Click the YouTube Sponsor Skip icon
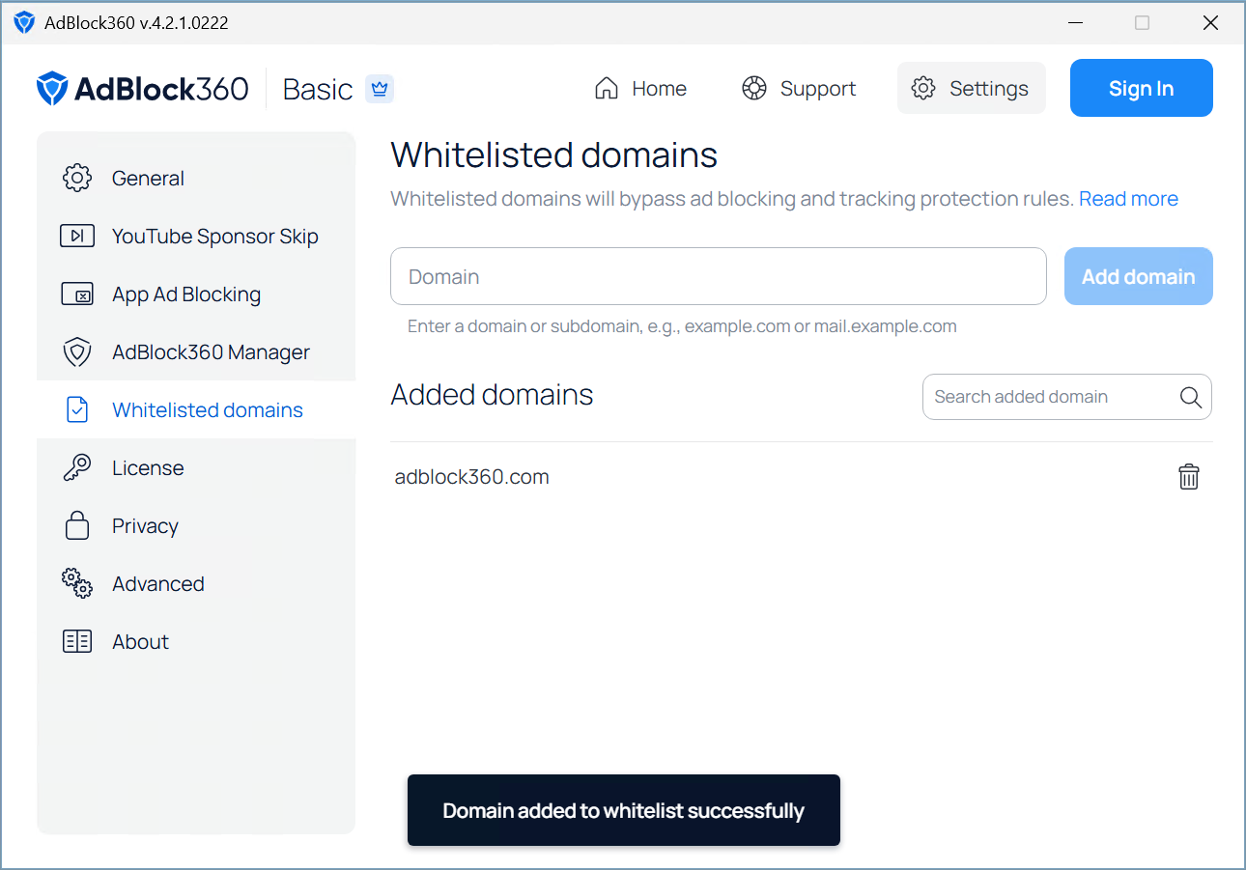 [x=77, y=236]
